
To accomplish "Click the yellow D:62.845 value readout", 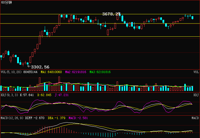I will (x=44, y=95).
